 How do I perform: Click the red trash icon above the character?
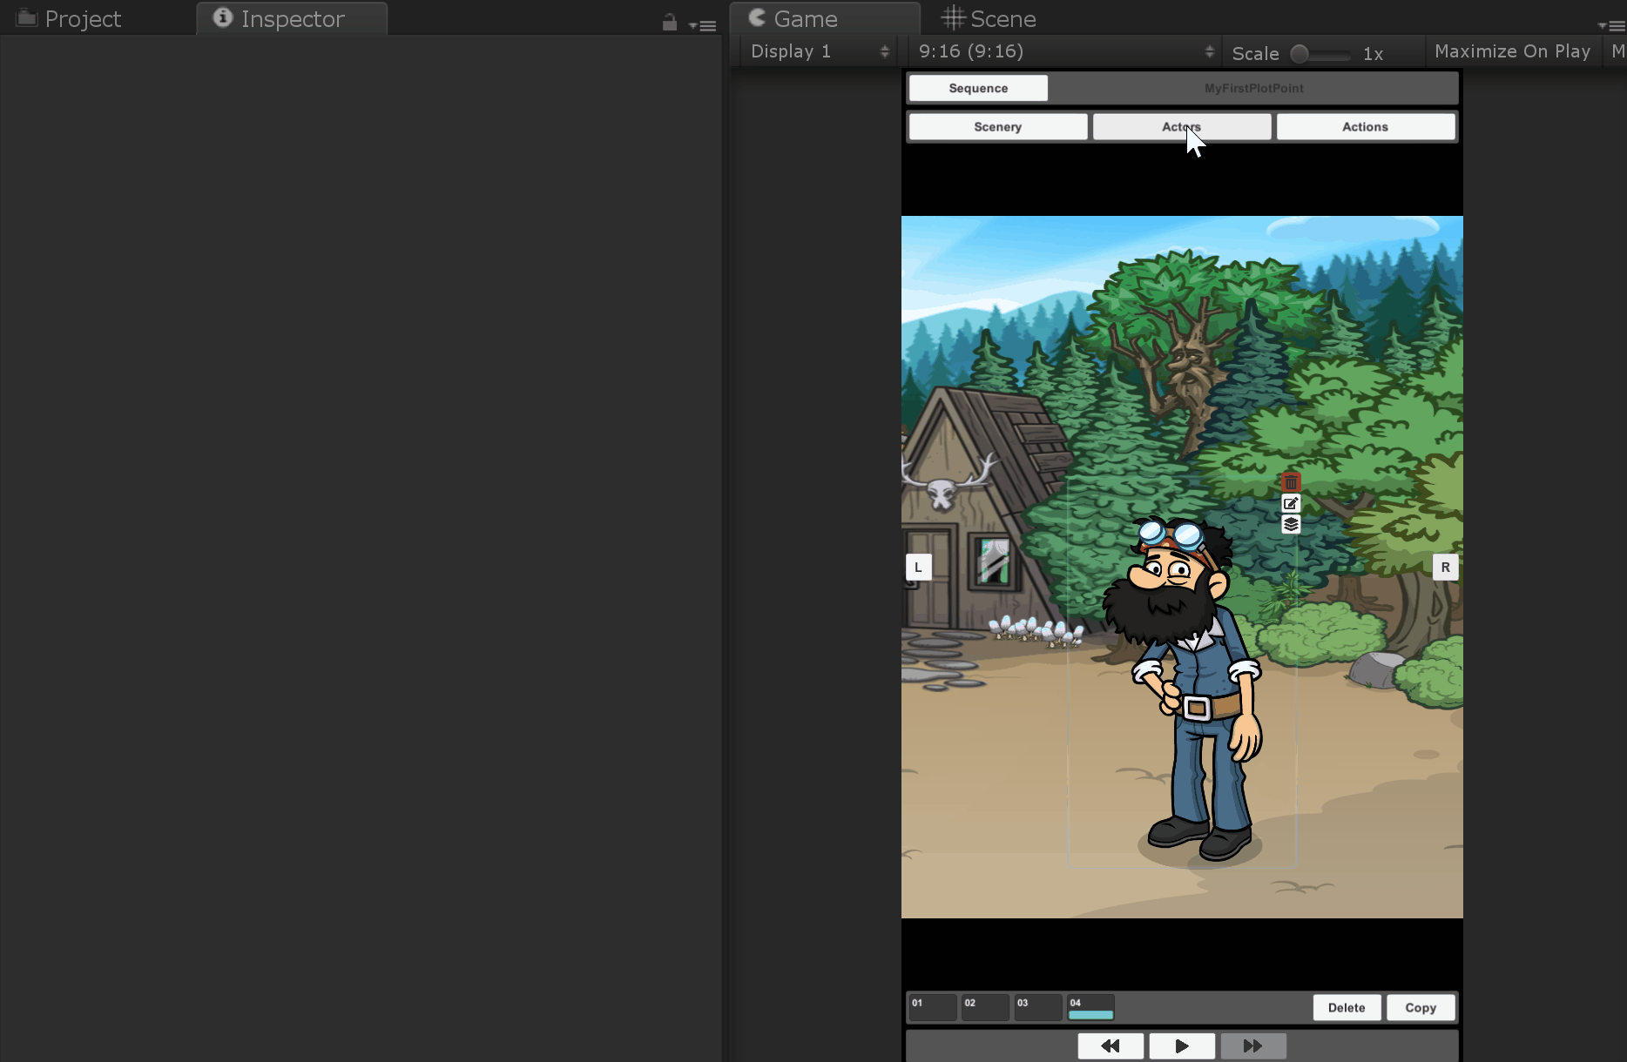tap(1291, 482)
